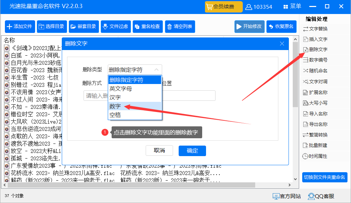This screenshot has width=351, height=203.
Task: Select file row 孤城 - 2023洛先生
Action: [33, 158]
